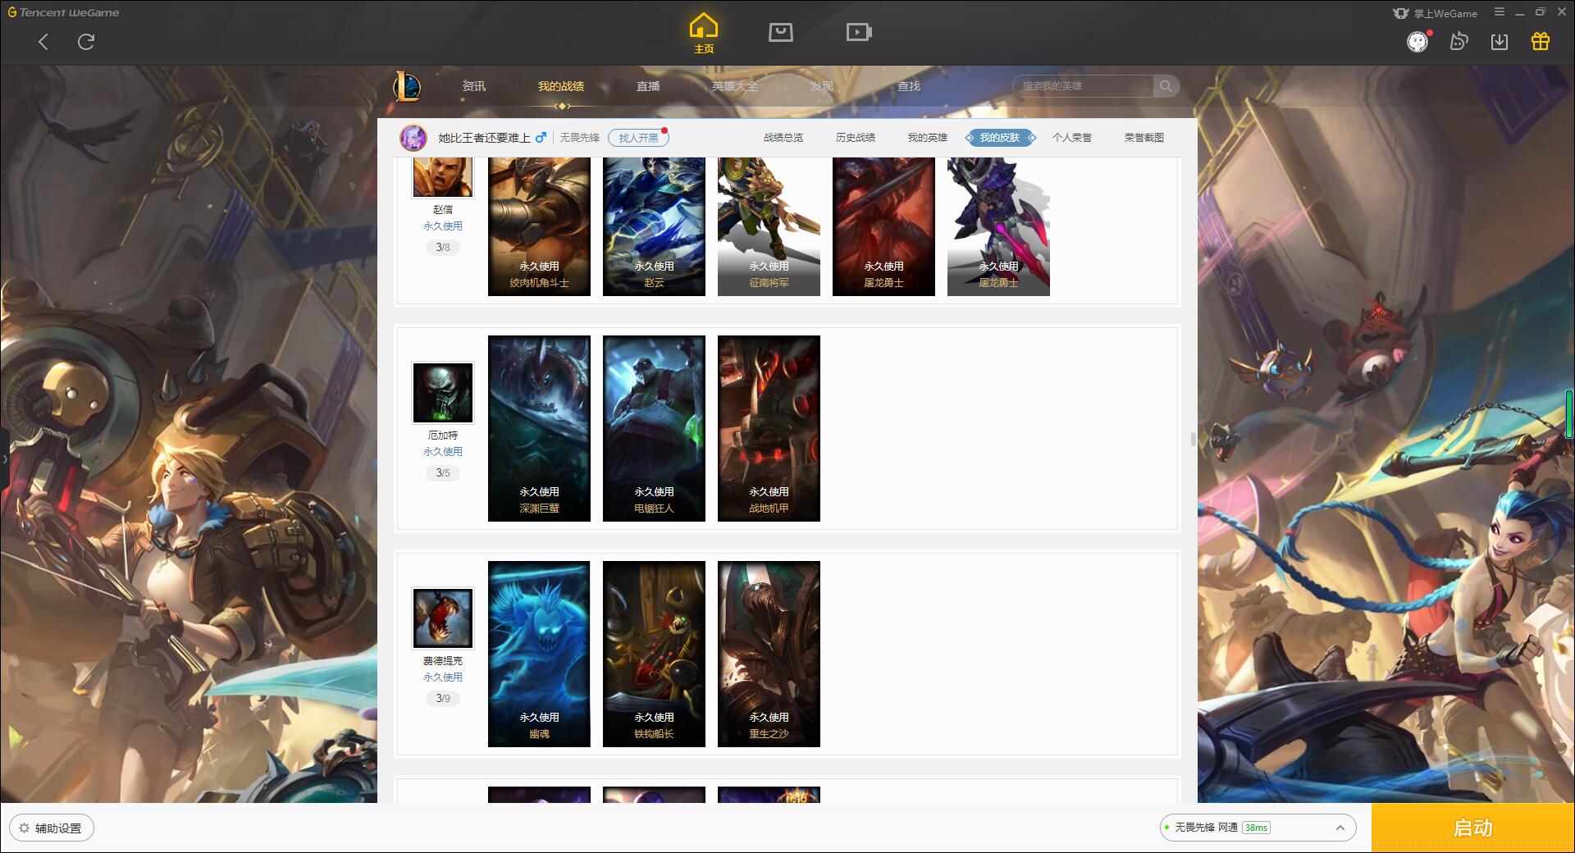Open the 征南将军 skin card
This screenshot has width=1575, height=853.
[769, 226]
